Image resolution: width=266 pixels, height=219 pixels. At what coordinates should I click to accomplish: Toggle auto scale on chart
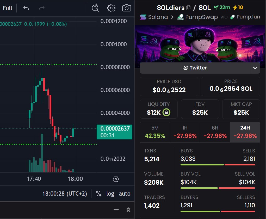(125, 194)
